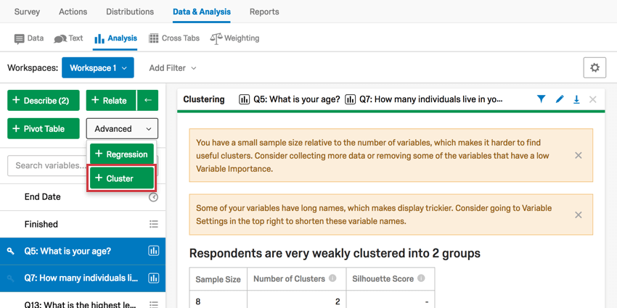Click the Pivot Table button
The height and width of the screenshot is (308, 617).
click(44, 128)
